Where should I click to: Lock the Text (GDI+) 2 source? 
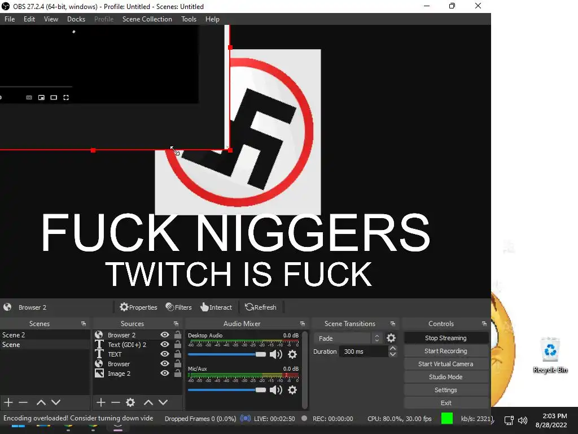click(178, 344)
